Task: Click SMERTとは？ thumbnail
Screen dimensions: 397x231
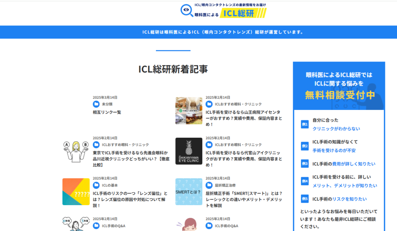Action: point(189,192)
